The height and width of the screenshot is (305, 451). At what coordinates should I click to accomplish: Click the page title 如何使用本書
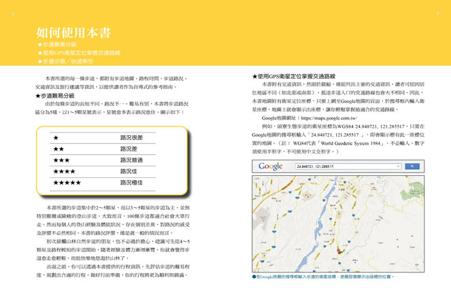point(73,33)
